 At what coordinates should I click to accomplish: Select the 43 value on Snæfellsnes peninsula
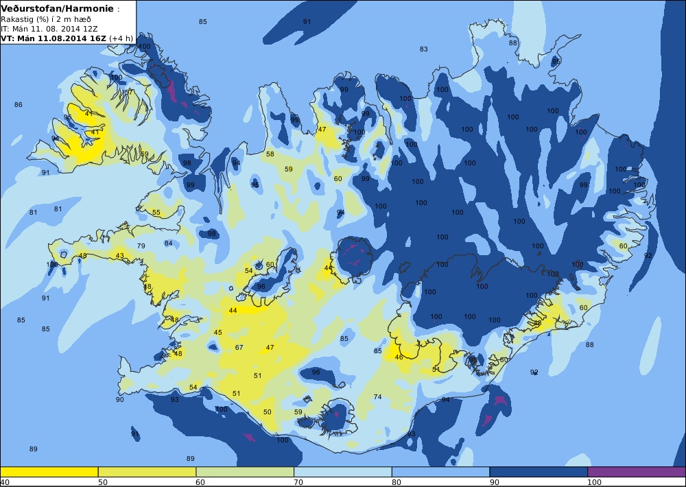[x=119, y=256]
